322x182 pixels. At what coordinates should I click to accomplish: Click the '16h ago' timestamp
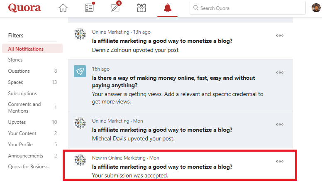[100, 69]
